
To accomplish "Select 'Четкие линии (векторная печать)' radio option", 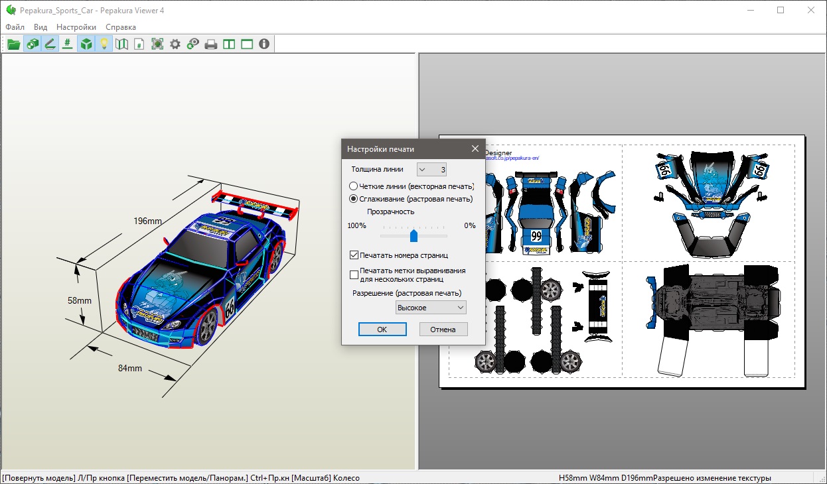I will (x=354, y=186).
